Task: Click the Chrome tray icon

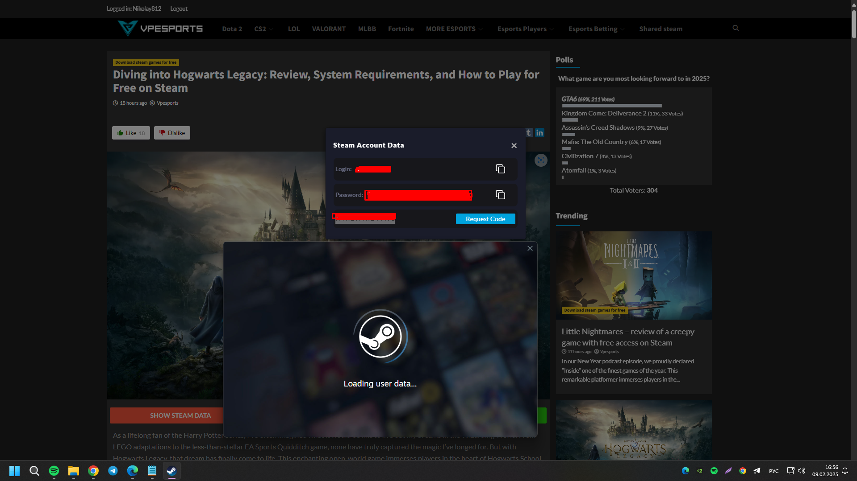Action: click(x=742, y=471)
